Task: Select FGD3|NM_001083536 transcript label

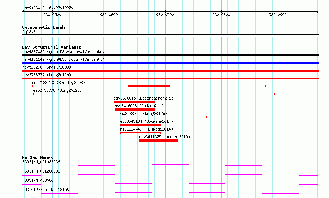Action: tap(41, 162)
